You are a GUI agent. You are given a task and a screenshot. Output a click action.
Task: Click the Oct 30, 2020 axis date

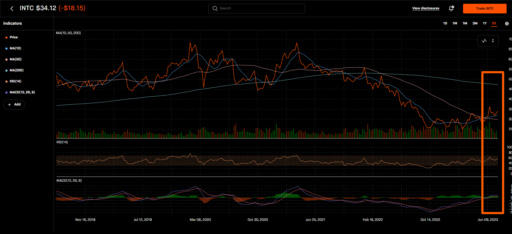258,220
